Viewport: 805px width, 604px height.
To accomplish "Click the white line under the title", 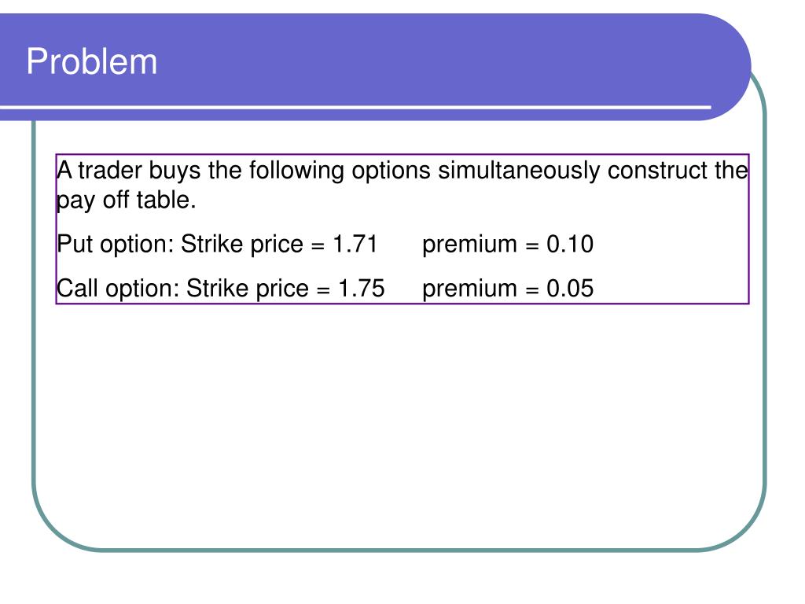I will [x=355, y=107].
